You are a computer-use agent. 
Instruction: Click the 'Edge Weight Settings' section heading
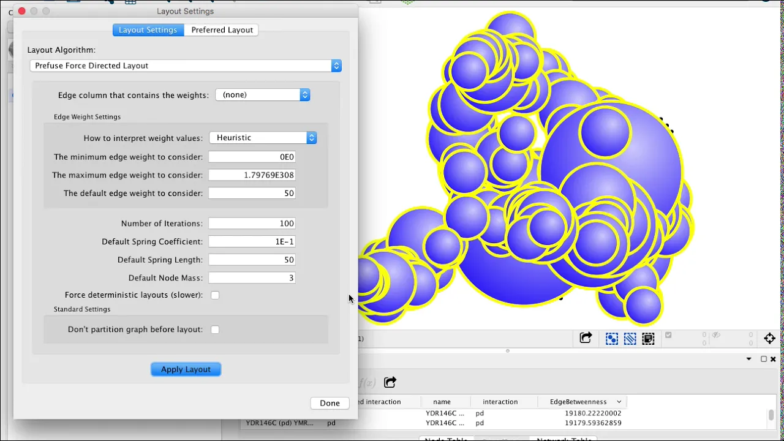pos(87,117)
